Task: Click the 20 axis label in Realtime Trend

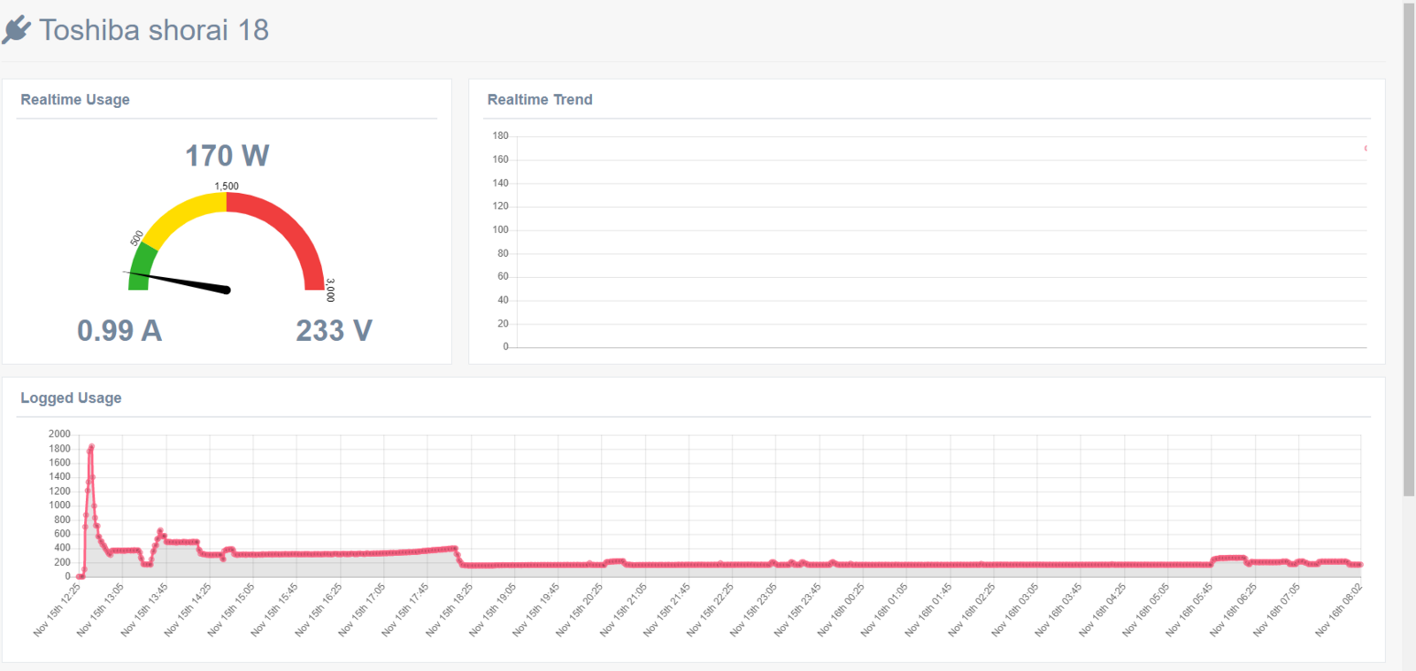Action: point(503,323)
